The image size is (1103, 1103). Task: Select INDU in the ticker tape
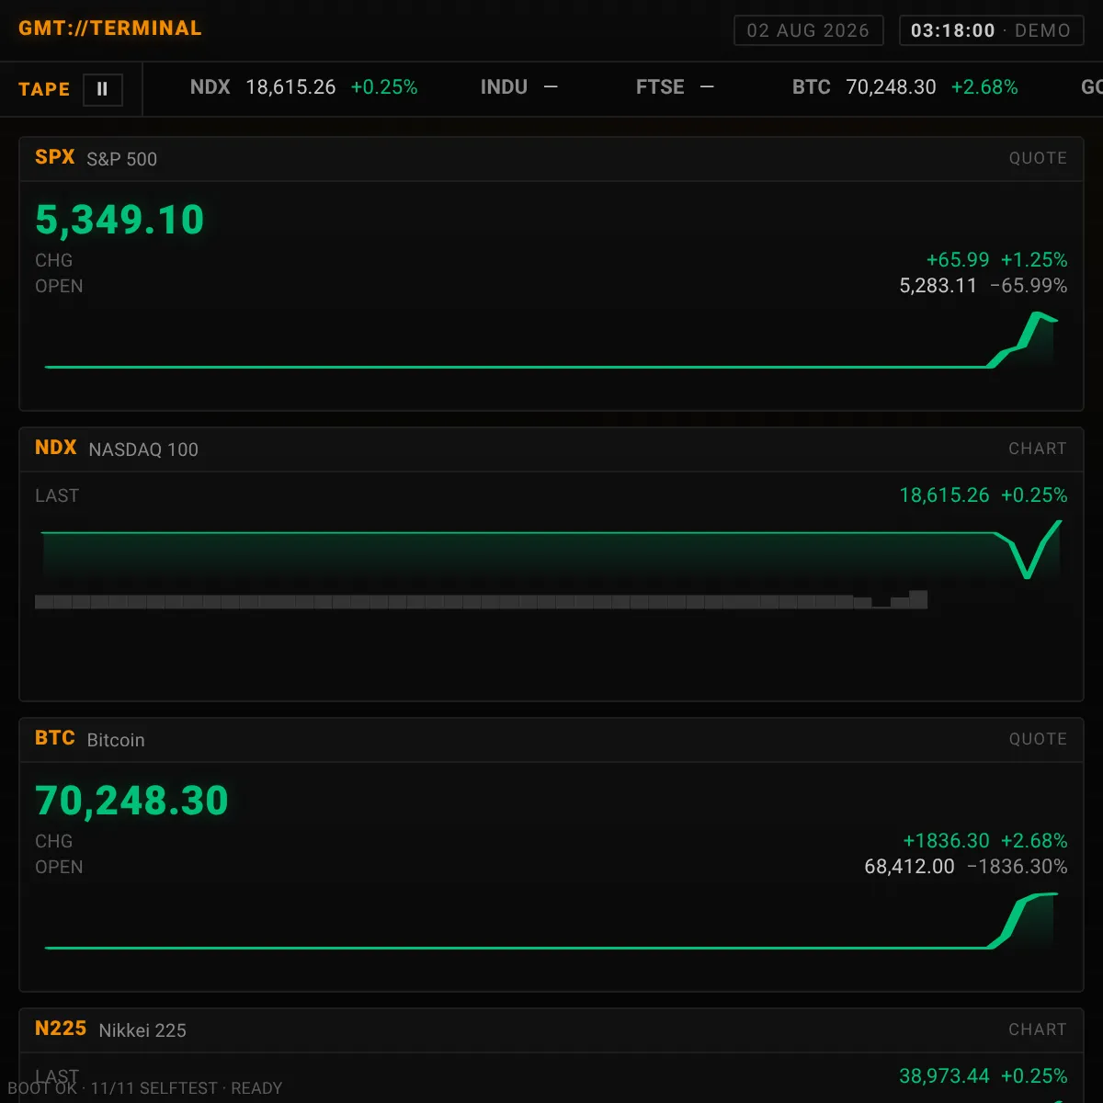coord(519,87)
